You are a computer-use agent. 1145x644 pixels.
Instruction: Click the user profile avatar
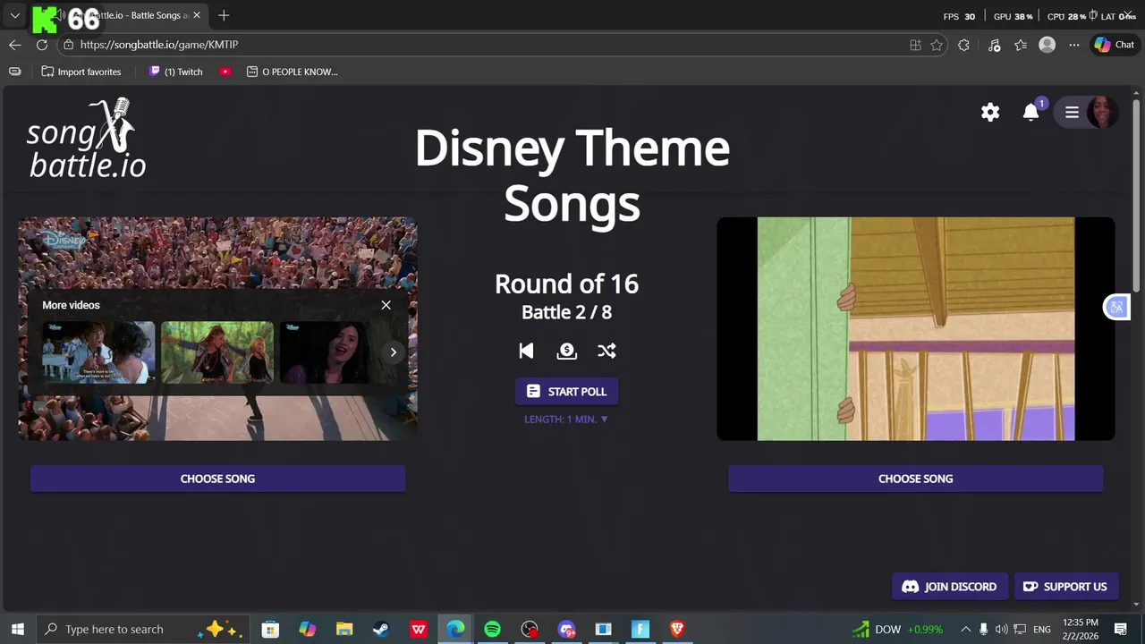[1103, 112]
